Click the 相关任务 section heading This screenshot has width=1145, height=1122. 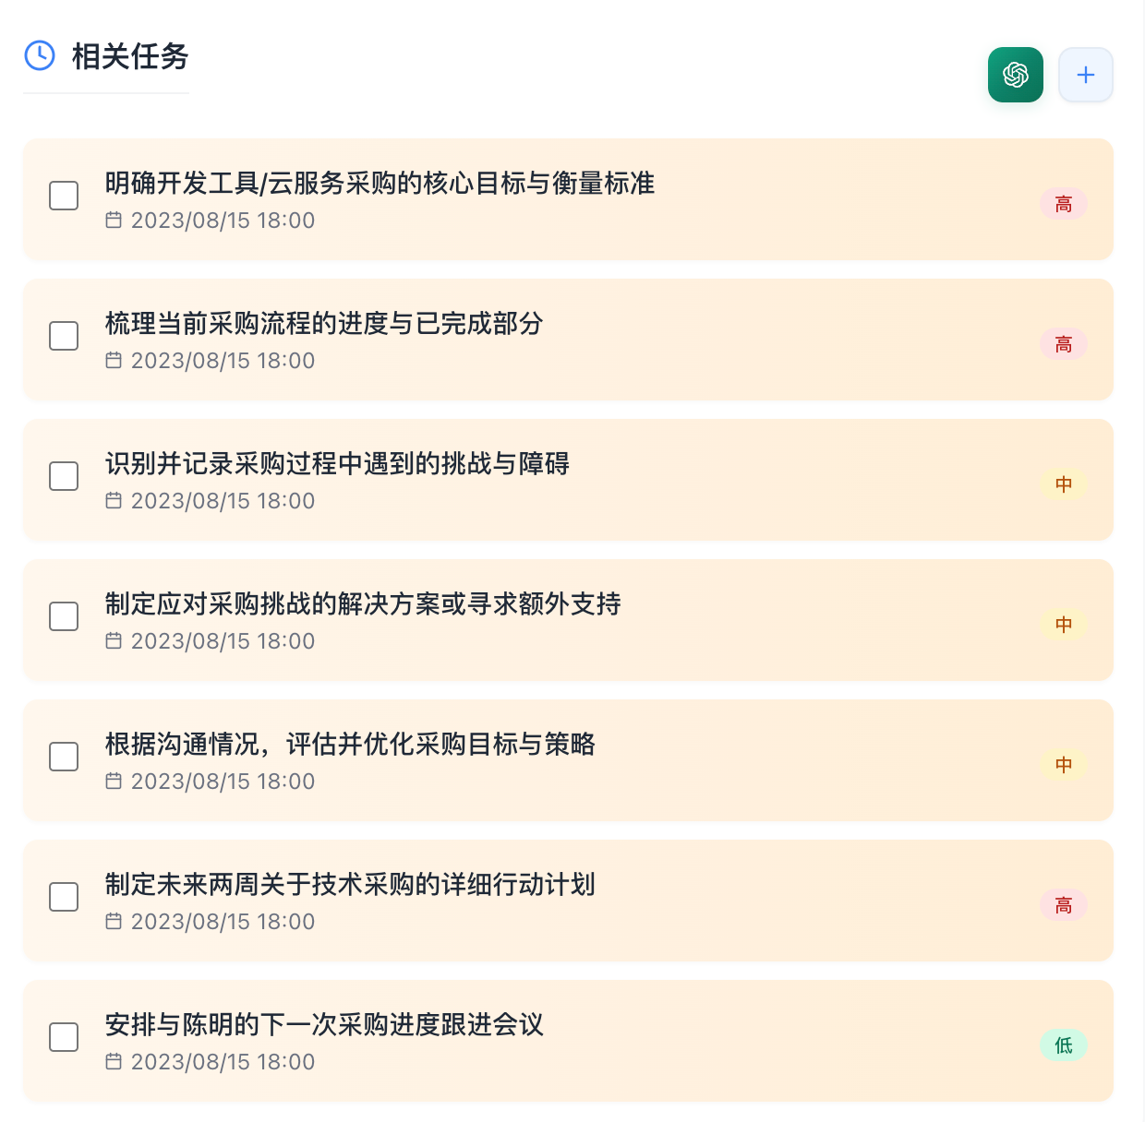tap(130, 56)
